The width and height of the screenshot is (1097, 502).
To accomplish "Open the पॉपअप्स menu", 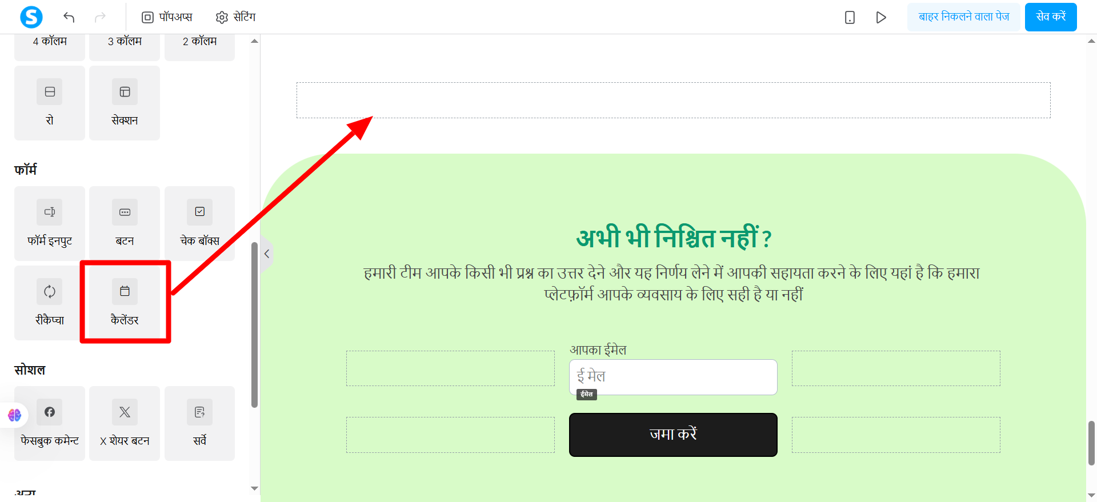I will (167, 17).
